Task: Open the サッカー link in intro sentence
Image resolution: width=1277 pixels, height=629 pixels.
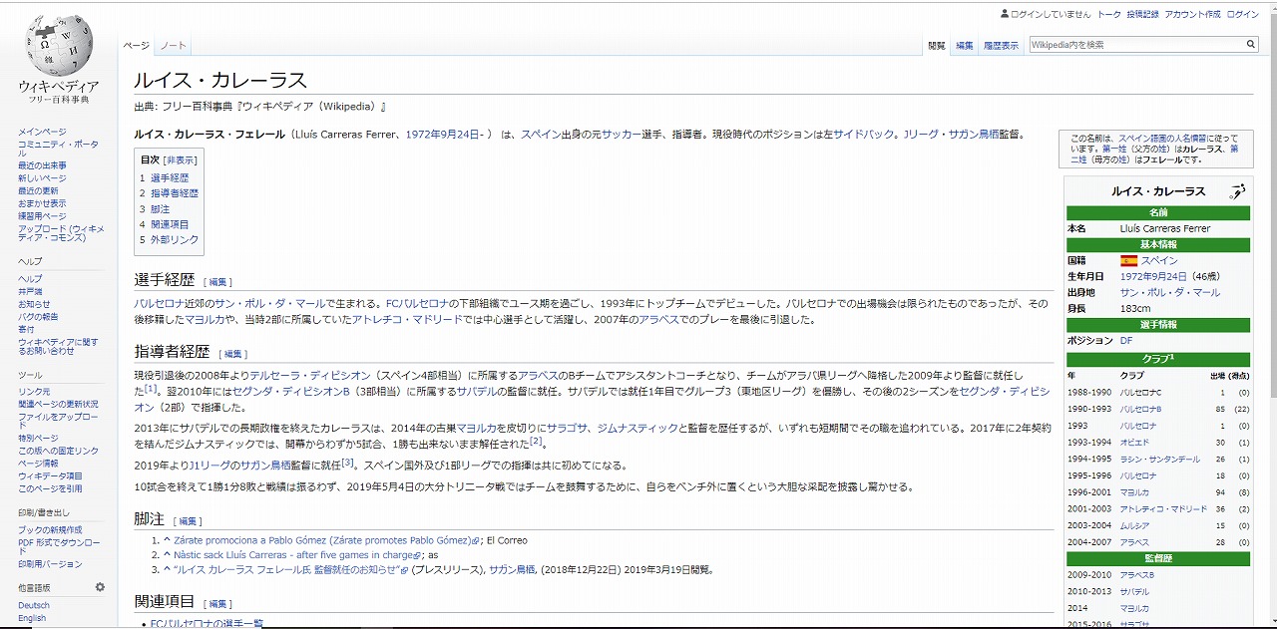Action: 621,135
